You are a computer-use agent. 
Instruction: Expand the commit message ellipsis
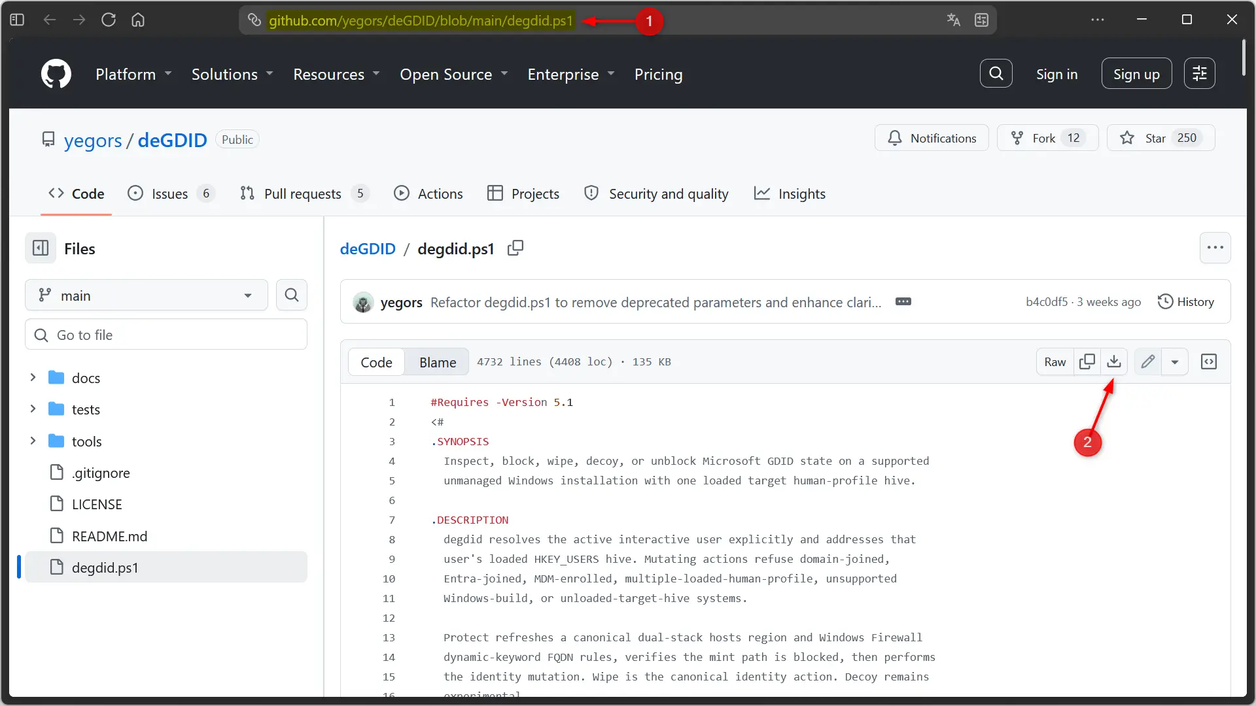pos(903,302)
